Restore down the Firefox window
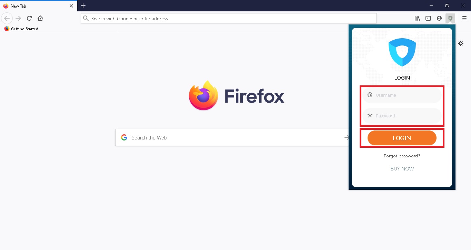471x250 pixels. pos(447,6)
